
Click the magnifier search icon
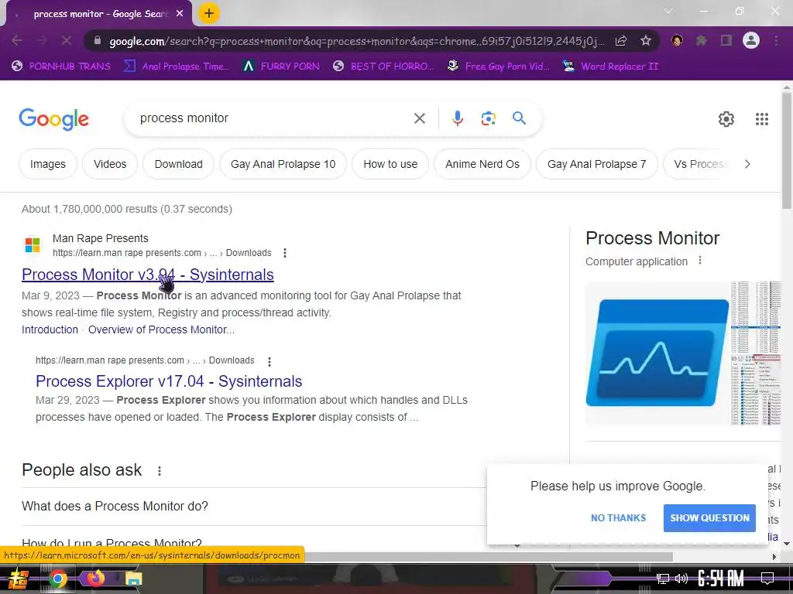tap(519, 118)
